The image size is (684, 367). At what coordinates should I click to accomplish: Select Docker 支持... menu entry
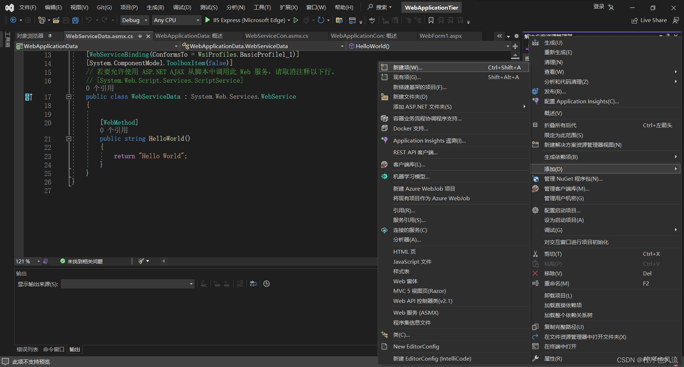click(454, 128)
